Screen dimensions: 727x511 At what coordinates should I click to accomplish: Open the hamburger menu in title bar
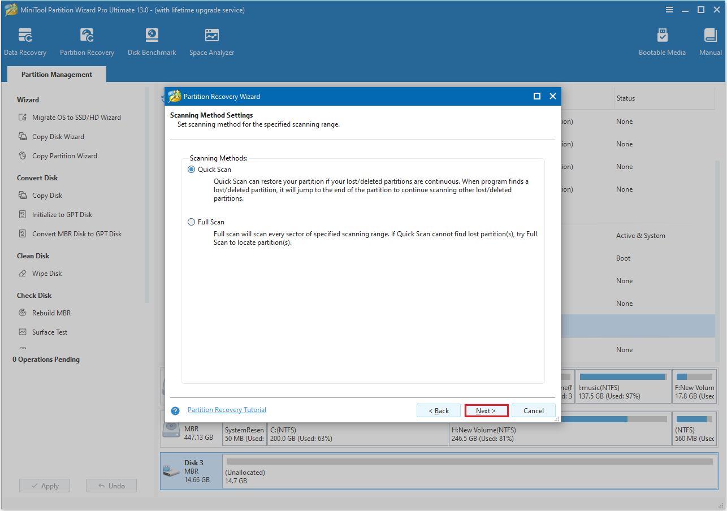point(669,10)
